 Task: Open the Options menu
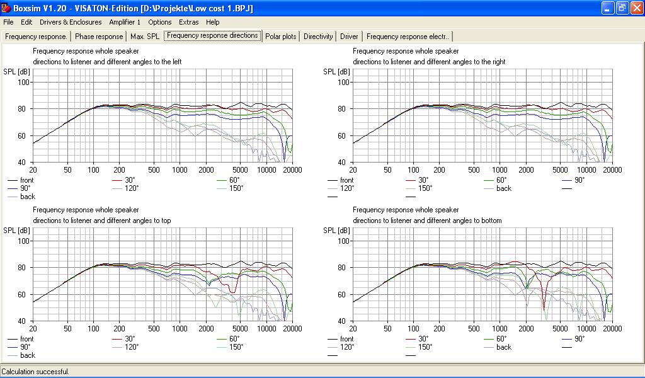(x=159, y=22)
